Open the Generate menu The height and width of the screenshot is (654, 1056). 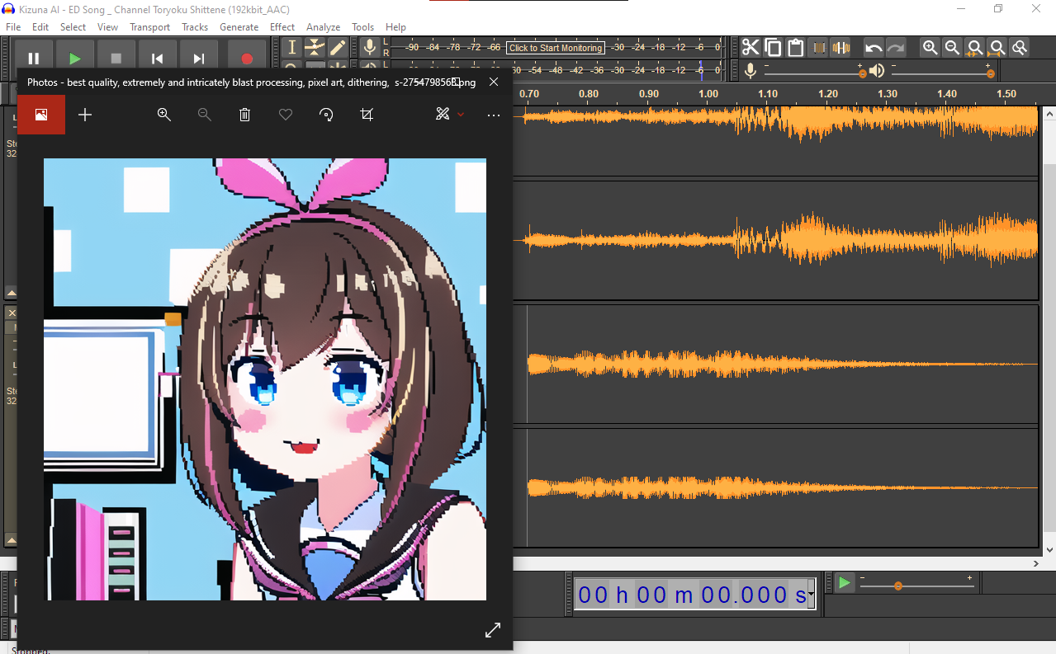(239, 27)
